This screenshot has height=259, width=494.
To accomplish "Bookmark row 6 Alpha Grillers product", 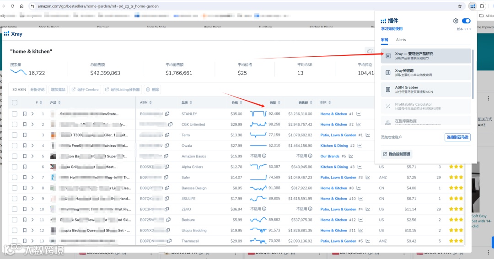I will click(25, 167).
